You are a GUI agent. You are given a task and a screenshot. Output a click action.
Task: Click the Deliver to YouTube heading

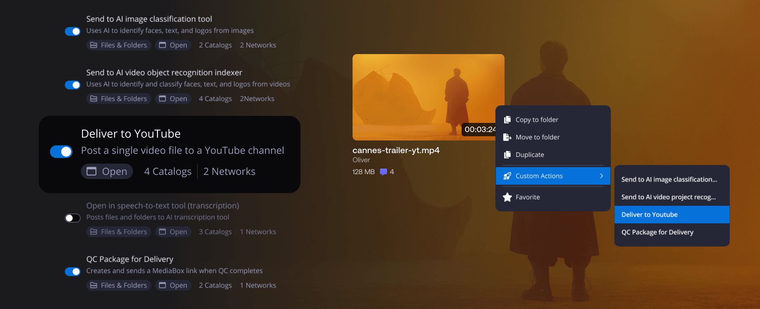click(x=131, y=134)
